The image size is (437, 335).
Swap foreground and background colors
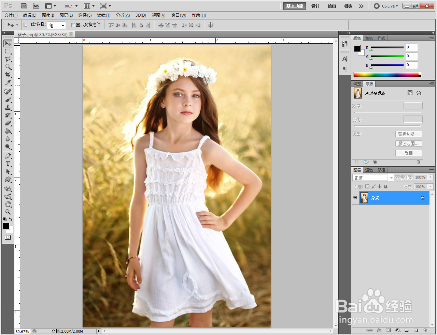click(11, 219)
